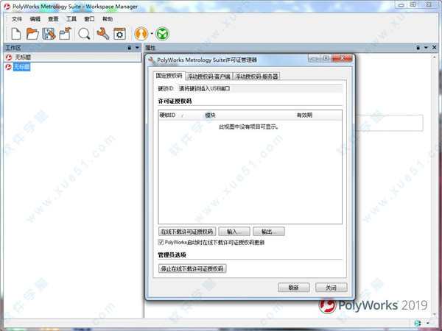The width and height of the screenshot is (442, 331).
Task: Launch the green PolyWorks Modeler icon
Action: tap(163, 34)
